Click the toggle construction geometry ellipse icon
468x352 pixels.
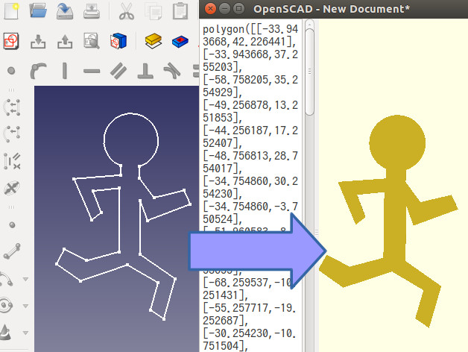12,188
